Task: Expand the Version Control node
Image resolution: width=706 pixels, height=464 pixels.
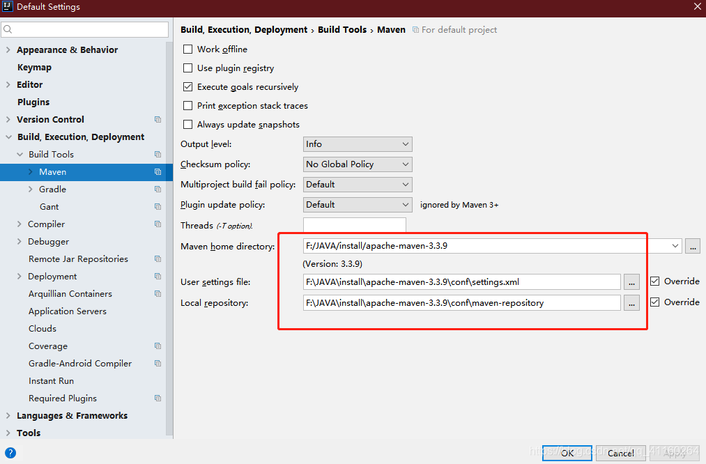Action: [8, 119]
